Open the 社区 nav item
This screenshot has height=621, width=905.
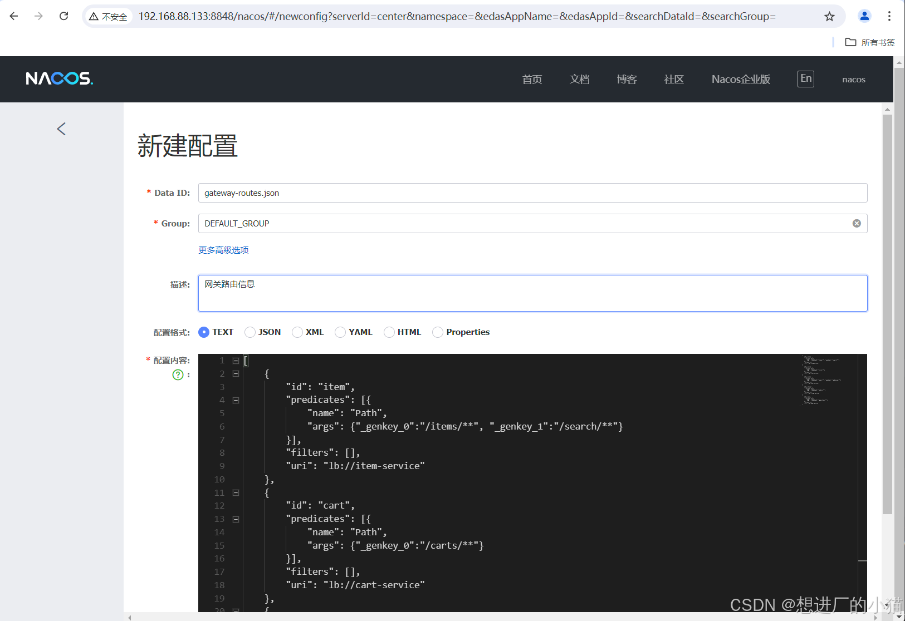674,79
